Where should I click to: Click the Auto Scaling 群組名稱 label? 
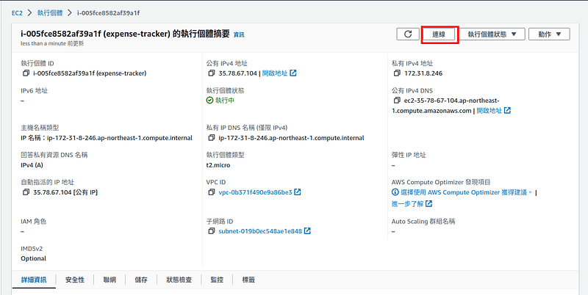pos(423,222)
